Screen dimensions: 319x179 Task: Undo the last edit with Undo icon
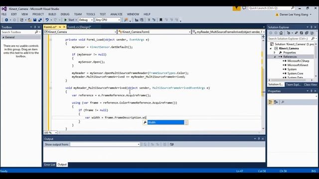click(x=47, y=20)
